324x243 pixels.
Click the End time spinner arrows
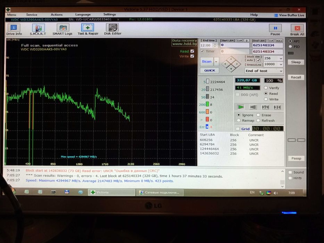pyautogui.click(x=215, y=45)
